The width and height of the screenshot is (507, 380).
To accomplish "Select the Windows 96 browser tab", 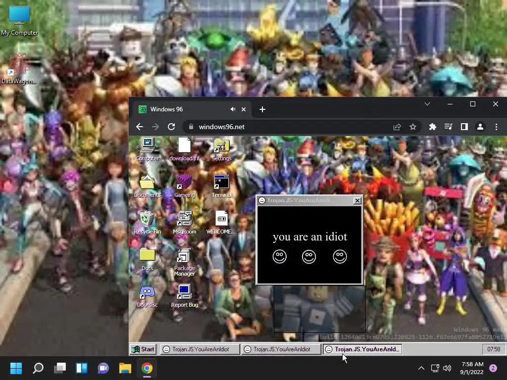I will [x=193, y=109].
